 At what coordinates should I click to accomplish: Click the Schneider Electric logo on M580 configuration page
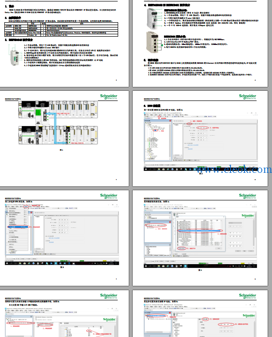247,97
